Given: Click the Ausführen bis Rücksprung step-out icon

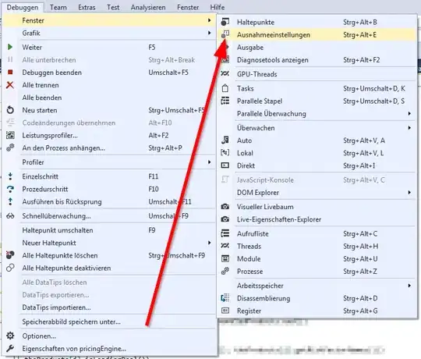Looking at the screenshot, I should [x=10, y=201].
